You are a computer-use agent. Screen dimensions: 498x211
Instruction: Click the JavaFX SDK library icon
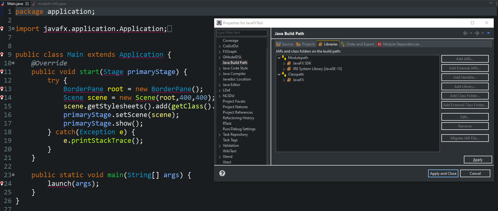click(x=289, y=63)
